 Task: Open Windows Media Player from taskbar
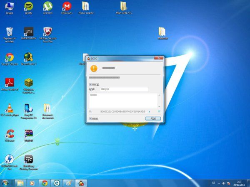pyautogui.click(x=32, y=183)
